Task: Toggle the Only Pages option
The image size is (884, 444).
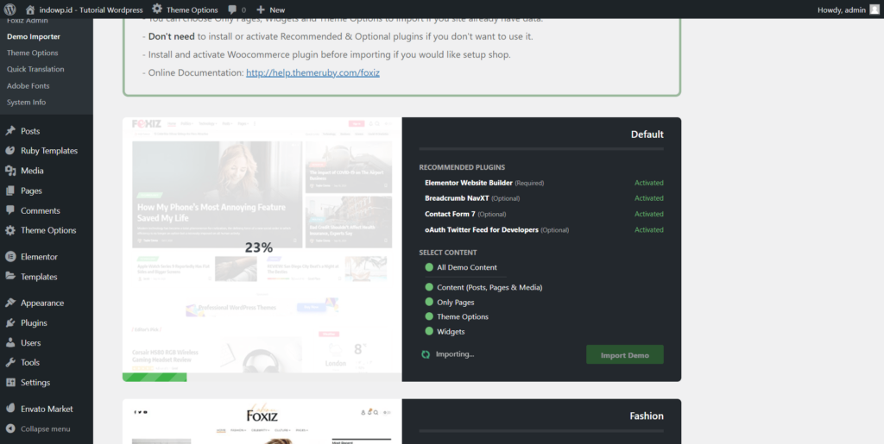Action: (429, 303)
